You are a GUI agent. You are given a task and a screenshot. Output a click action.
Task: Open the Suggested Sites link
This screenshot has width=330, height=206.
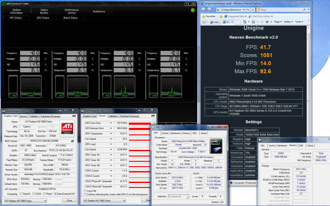point(236,16)
